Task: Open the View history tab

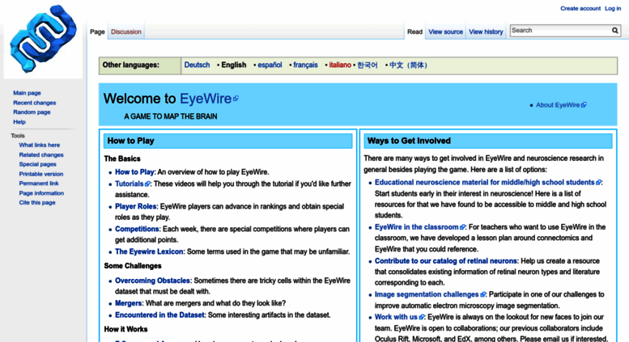Action: point(486,32)
